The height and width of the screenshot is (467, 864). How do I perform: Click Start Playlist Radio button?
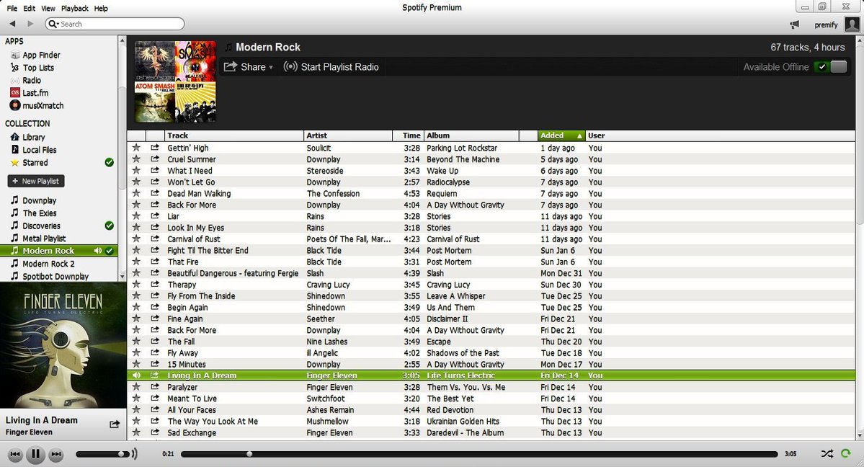[331, 67]
